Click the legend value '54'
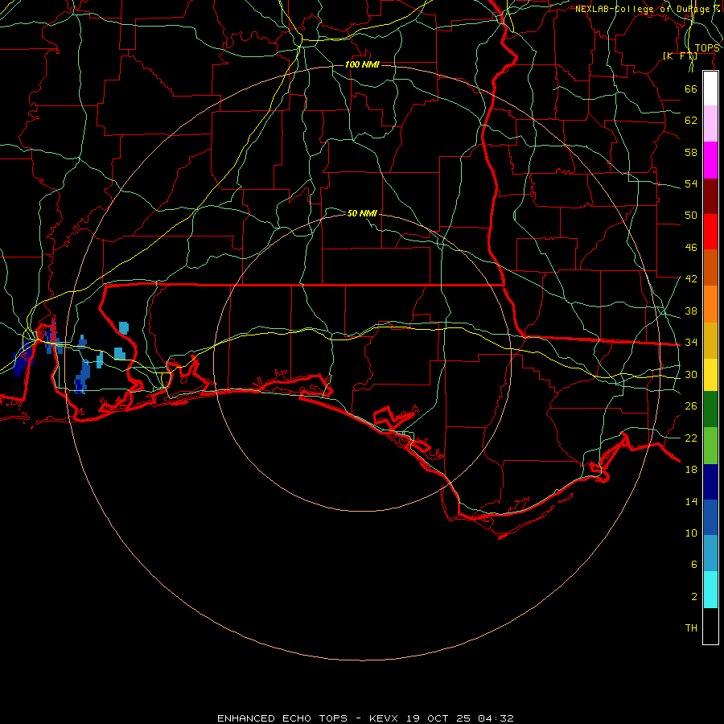 [691, 183]
